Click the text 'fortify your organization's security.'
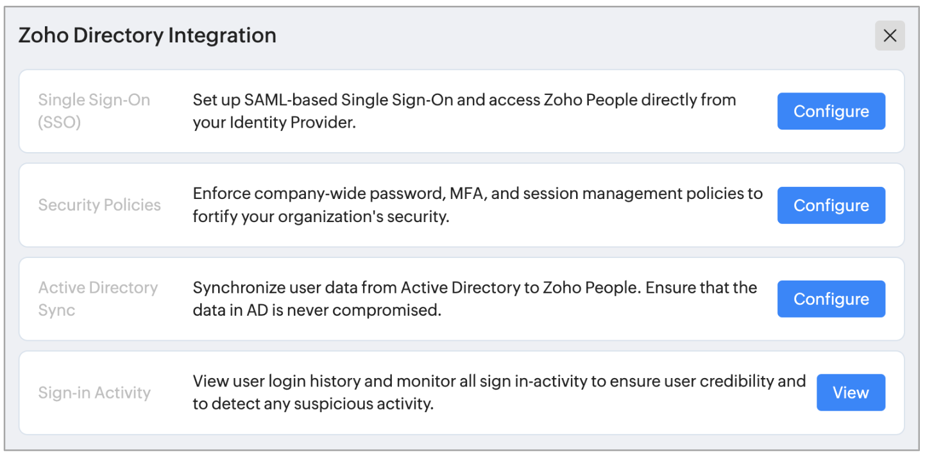The width and height of the screenshot is (925, 457). tap(320, 216)
